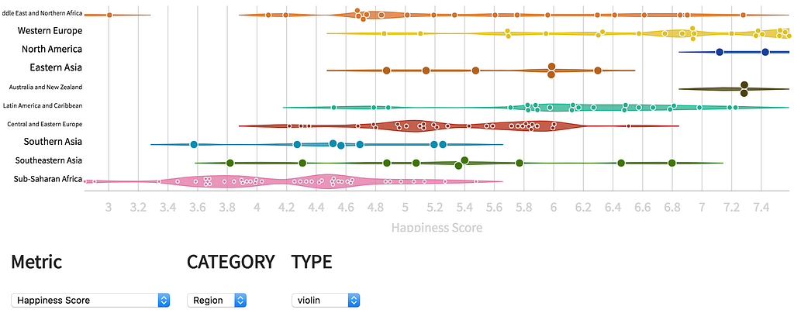Click the leftmost Southern Asia blue dot
The image size is (794, 320).
point(193,144)
